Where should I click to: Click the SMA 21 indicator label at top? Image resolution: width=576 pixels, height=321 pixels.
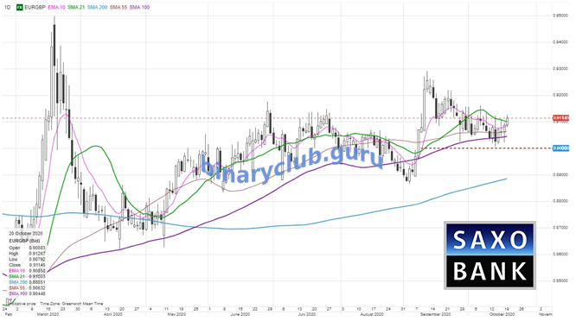pyautogui.click(x=76, y=7)
